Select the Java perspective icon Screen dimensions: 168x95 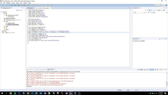pyautogui.click(x=166, y=5)
